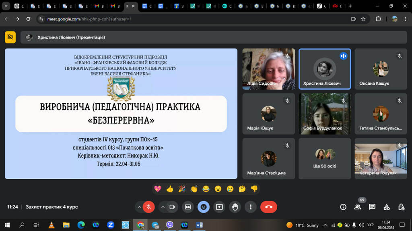Leave the call with red hang-up button
The image size is (412, 231).
(x=268, y=207)
